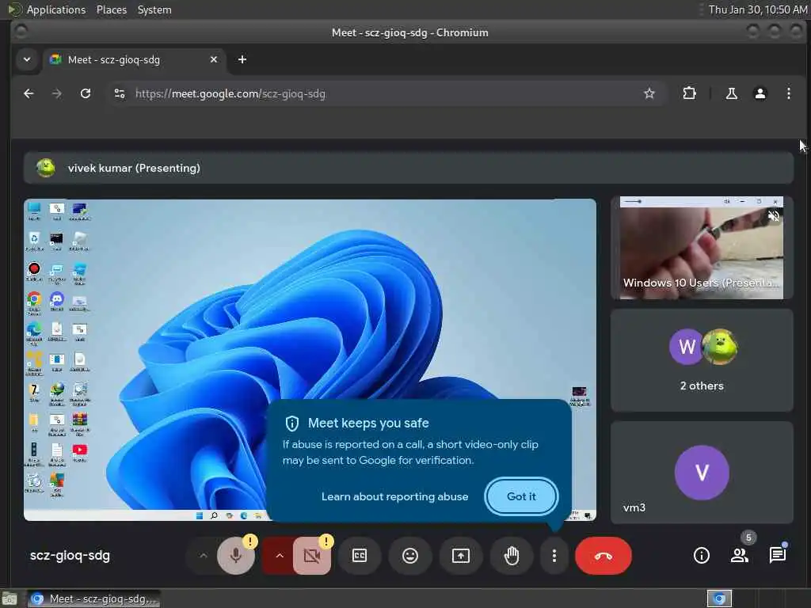Screen dimensions: 811x608
Task: Click the shield icon in safety notice
Action: (x=292, y=424)
